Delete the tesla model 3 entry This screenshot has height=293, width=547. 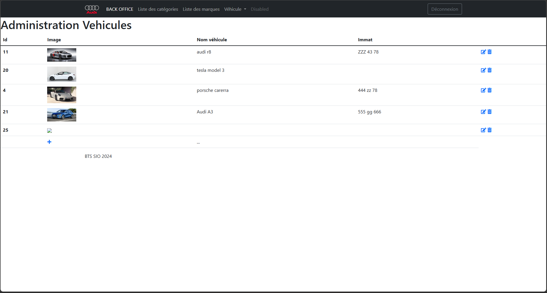(x=490, y=70)
